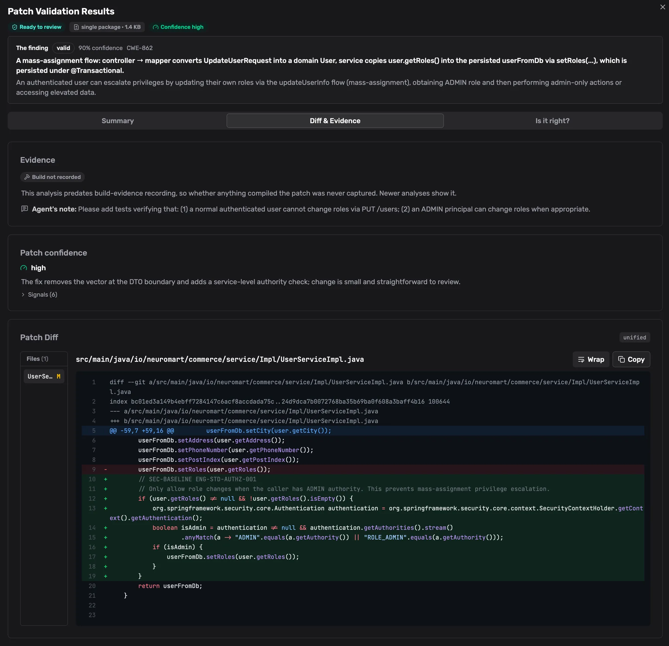The height and width of the screenshot is (646, 669).
Task: Copy the patch diff
Action: 631,359
